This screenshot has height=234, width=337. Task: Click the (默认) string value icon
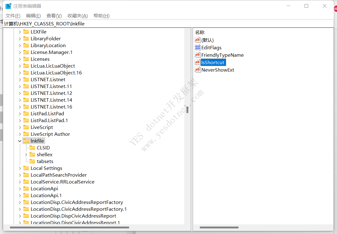tap(198, 40)
